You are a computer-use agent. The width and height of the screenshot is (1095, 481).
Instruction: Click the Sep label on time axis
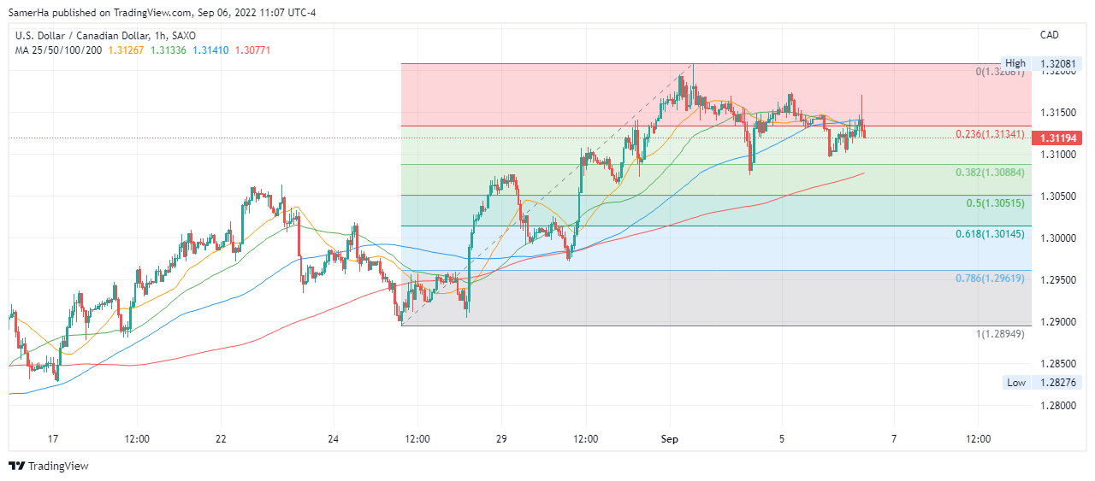click(670, 439)
